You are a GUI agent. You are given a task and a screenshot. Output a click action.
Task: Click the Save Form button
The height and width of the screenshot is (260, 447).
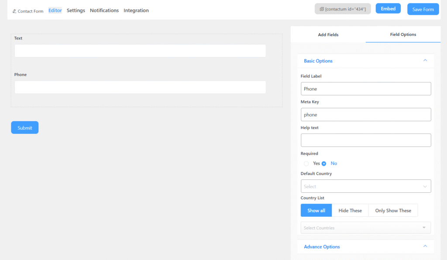(x=423, y=9)
